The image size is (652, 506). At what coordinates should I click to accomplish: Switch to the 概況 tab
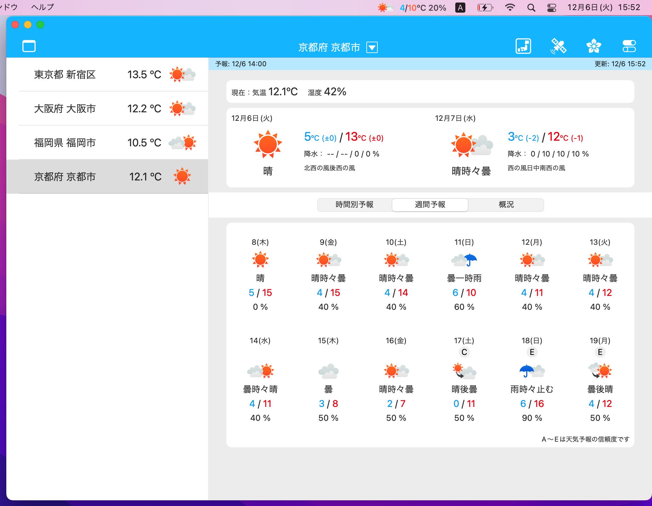point(506,205)
